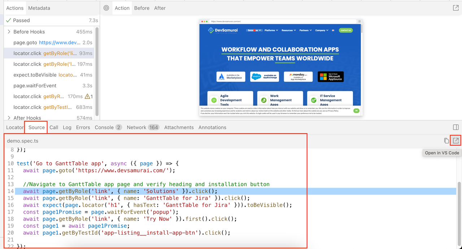Click the IT Service Management Apps card icon
This screenshot has height=249, width=462.
point(314,100)
